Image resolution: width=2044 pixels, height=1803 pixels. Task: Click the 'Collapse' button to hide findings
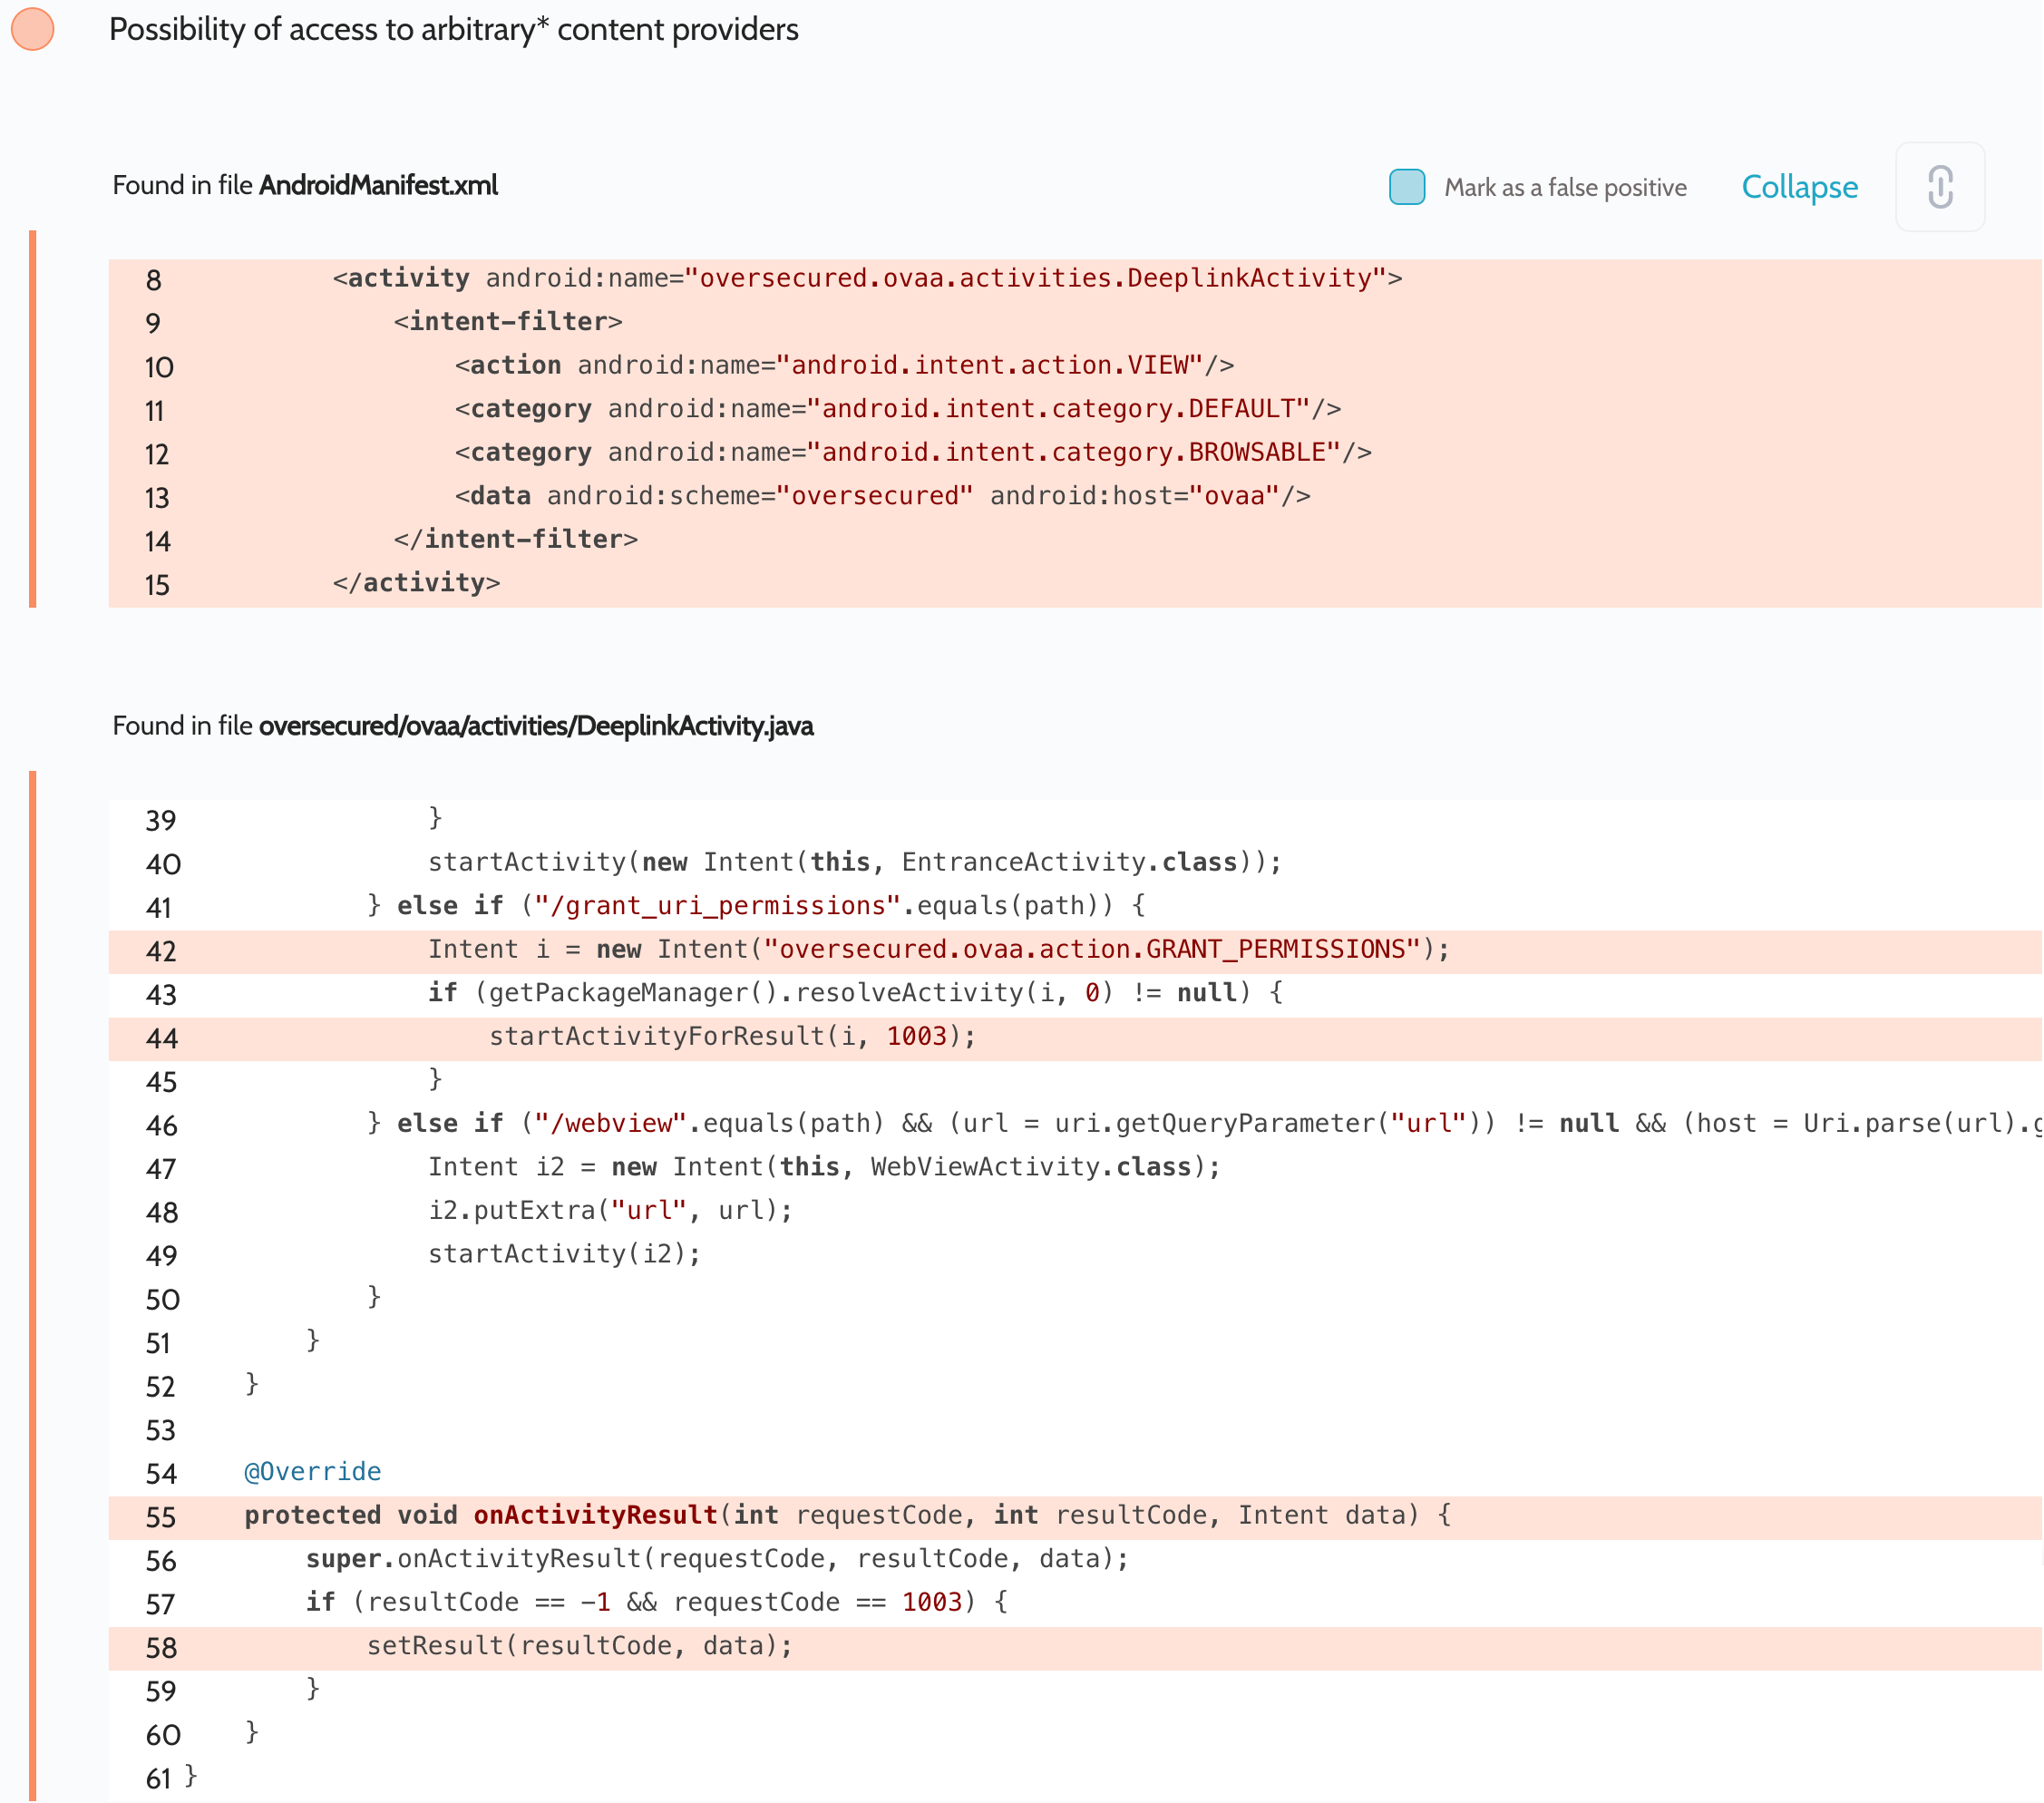point(1797,186)
